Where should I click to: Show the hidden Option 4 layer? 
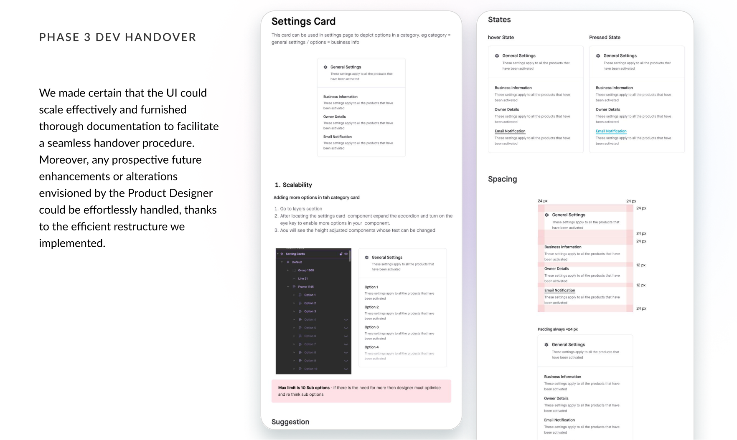tap(346, 320)
